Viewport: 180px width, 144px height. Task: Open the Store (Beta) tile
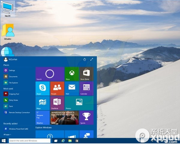86,74
